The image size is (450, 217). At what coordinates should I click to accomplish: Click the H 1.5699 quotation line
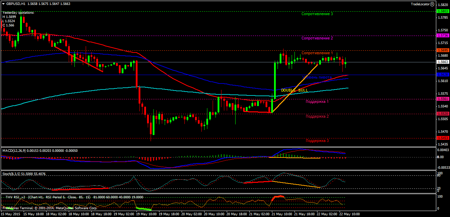(x=9, y=17)
